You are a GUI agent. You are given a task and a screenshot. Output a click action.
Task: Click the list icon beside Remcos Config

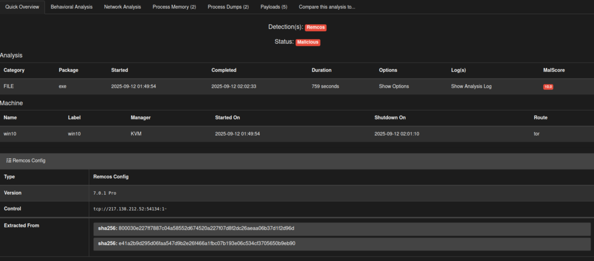[8, 160]
